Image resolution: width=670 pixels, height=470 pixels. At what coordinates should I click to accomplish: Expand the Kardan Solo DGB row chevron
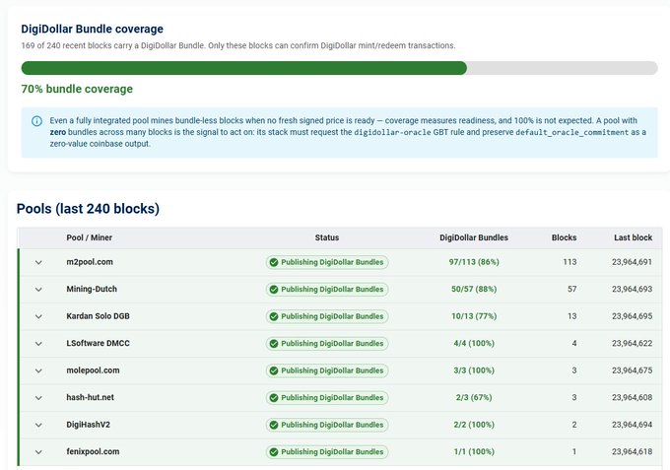38,316
